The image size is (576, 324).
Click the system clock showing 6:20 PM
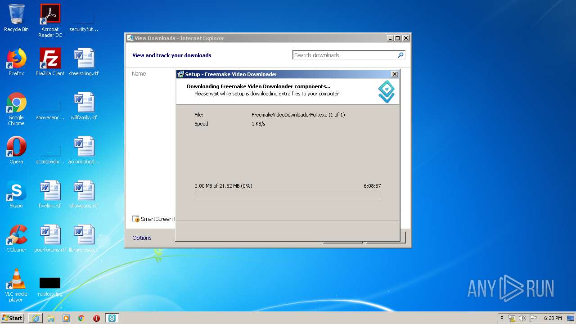click(x=553, y=318)
